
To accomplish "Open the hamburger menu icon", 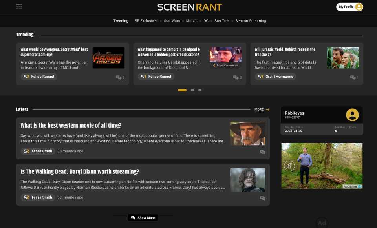I will click(19, 7).
